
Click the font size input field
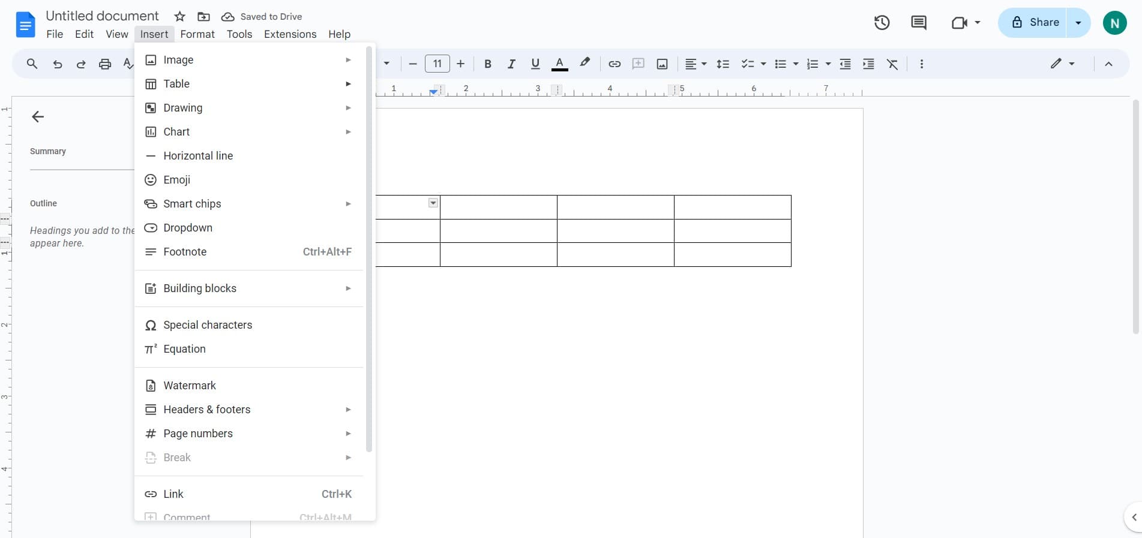tap(437, 64)
